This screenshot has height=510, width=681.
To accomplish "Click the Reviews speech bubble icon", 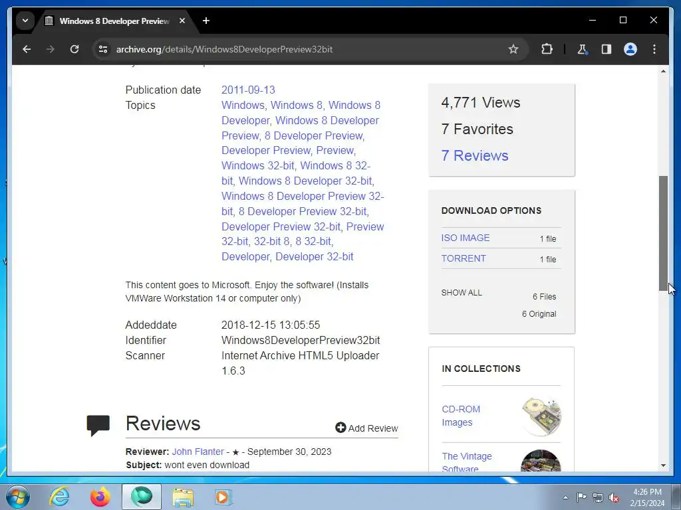I will pyautogui.click(x=98, y=426).
